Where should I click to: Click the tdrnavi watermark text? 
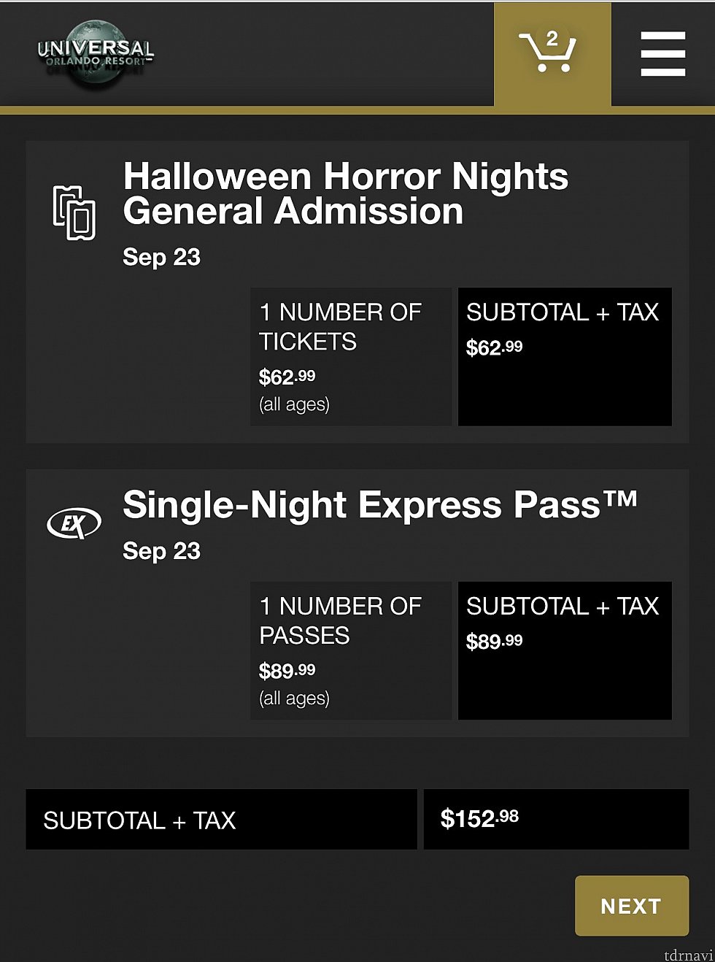pyautogui.click(x=687, y=955)
